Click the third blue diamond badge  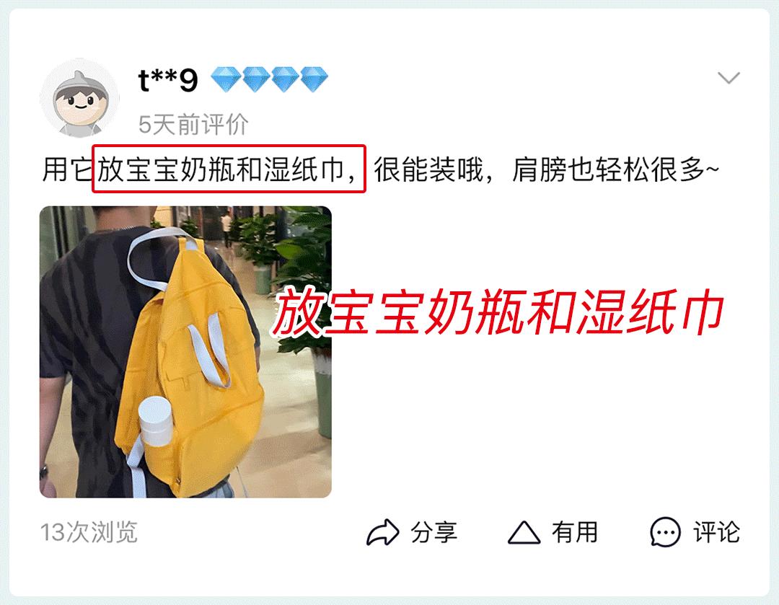(285, 79)
